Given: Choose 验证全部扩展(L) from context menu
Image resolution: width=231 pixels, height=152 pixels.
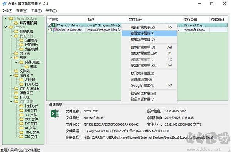Looking at the screenshot, I should (x=149, y=99).
